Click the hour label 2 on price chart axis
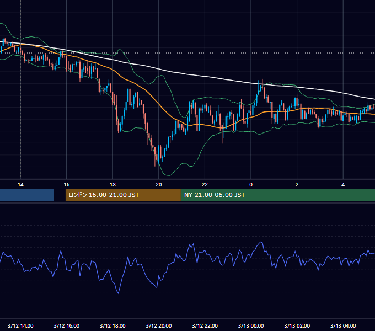Image resolution: width=375 pixels, height=331 pixels. (x=297, y=185)
